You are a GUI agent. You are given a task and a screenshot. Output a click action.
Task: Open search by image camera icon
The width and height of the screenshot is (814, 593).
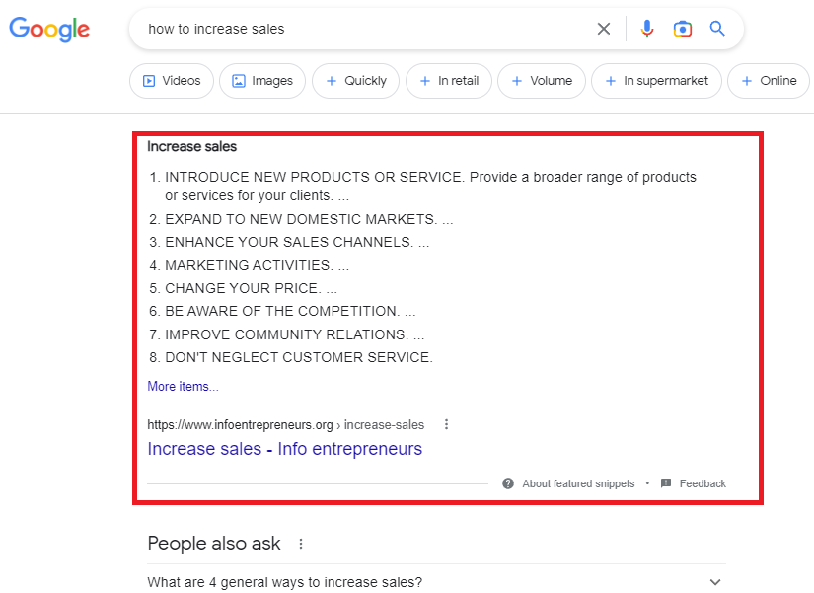682,29
